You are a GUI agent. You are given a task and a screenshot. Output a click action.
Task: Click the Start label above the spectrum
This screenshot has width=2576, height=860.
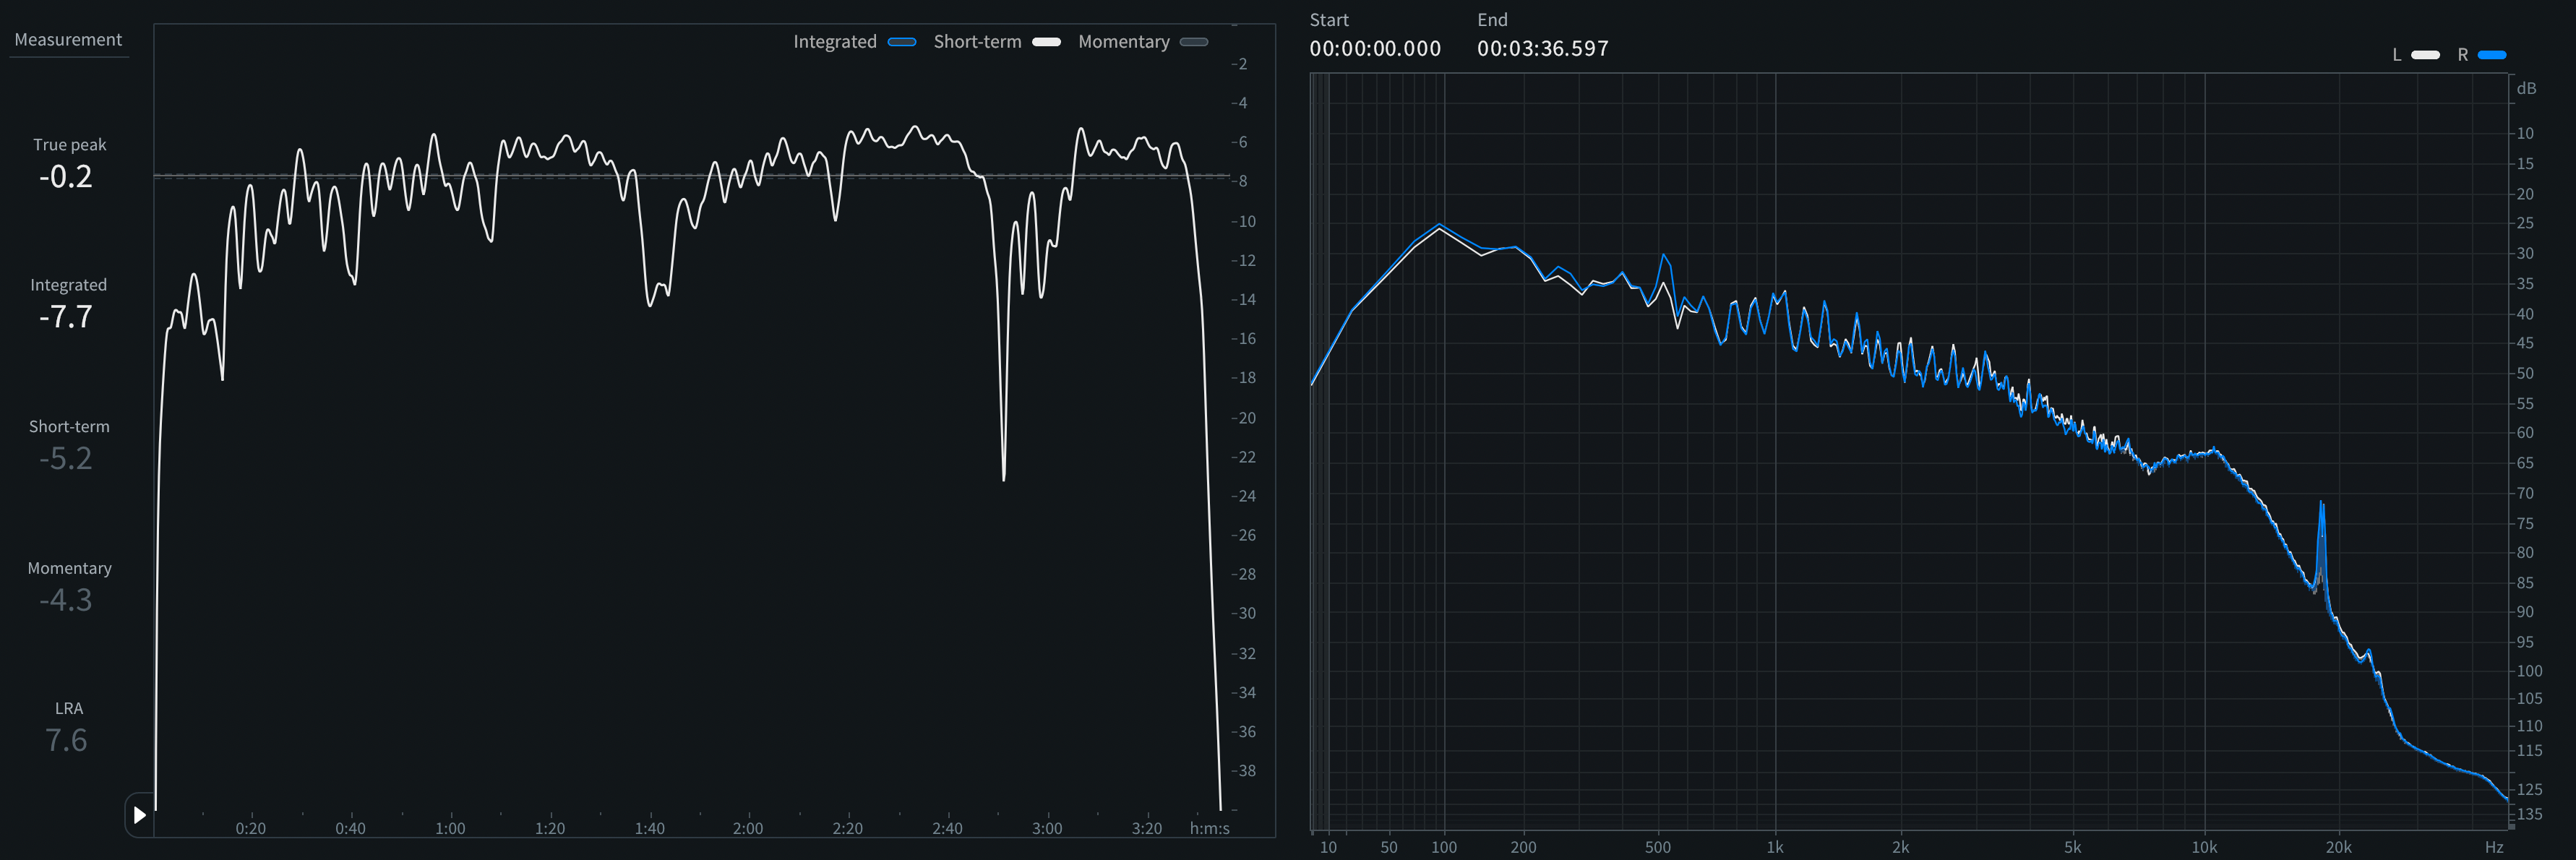[x=1329, y=20]
